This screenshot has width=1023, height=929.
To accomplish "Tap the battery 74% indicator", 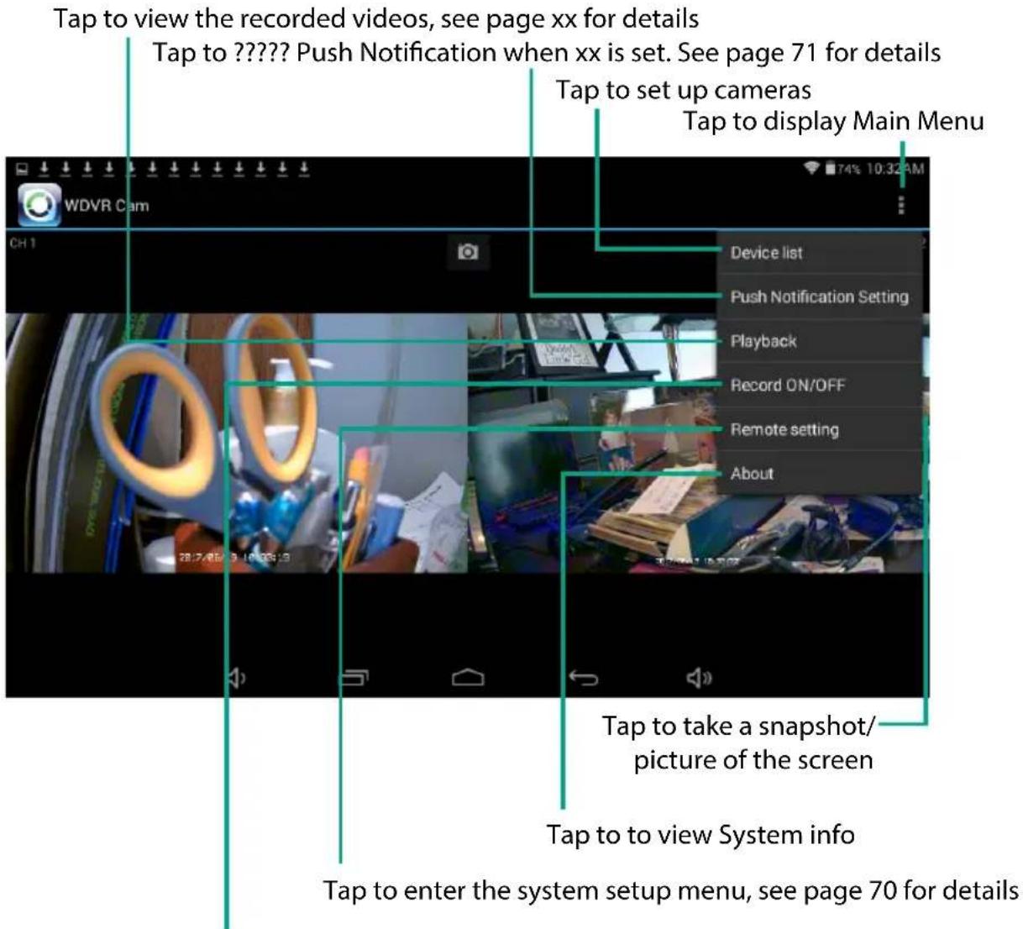I will 842,169.
